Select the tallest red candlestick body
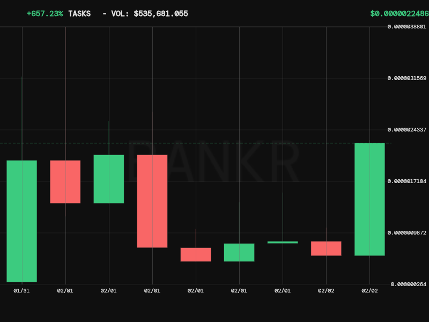 [152, 201]
